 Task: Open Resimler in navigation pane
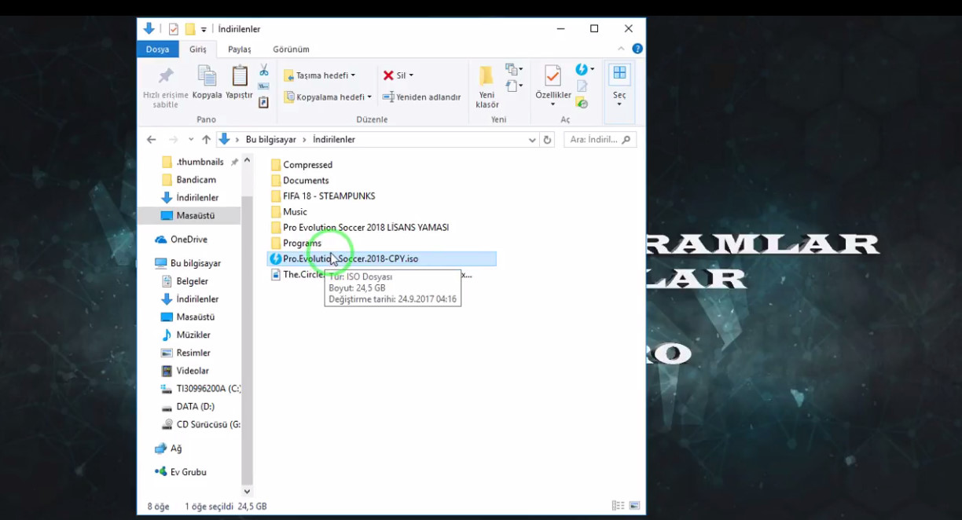coord(193,353)
